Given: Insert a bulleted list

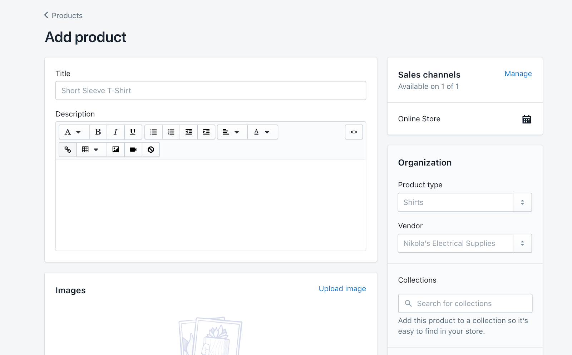Looking at the screenshot, I should 154,132.
